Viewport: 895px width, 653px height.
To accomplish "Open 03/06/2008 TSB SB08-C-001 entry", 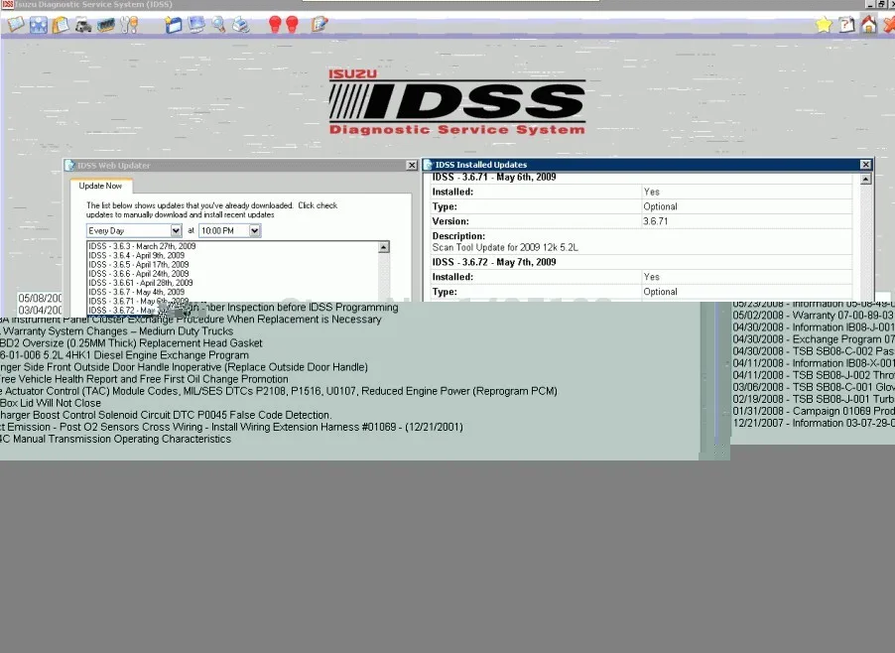I will tap(814, 387).
